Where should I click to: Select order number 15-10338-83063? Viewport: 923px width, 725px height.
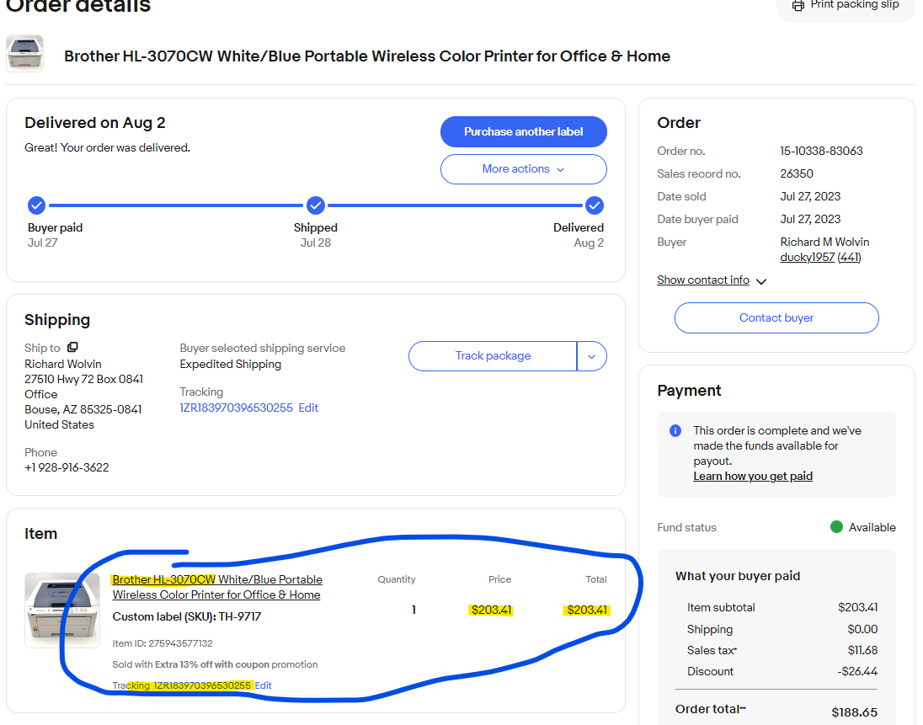[x=821, y=152]
